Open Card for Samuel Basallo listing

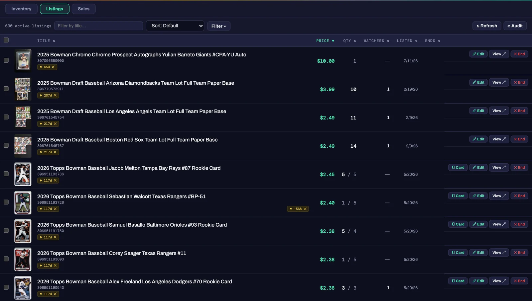pyautogui.click(x=458, y=224)
